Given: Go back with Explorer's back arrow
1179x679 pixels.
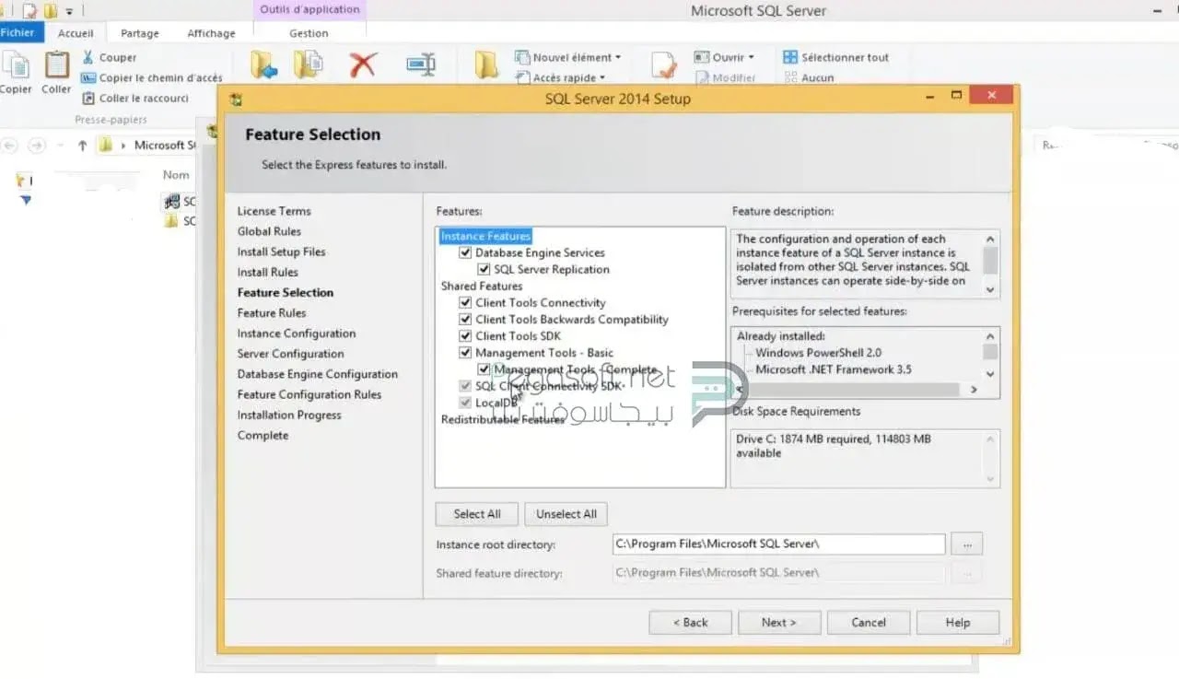Looking at the screenshot, I should pyautogui.click(x=11, y=146).
